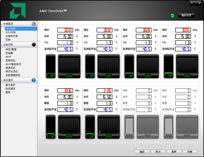Viewport: 204px width, 157px height.
Task: Open 自動調整時脈 page
Action: pos(13,75)
